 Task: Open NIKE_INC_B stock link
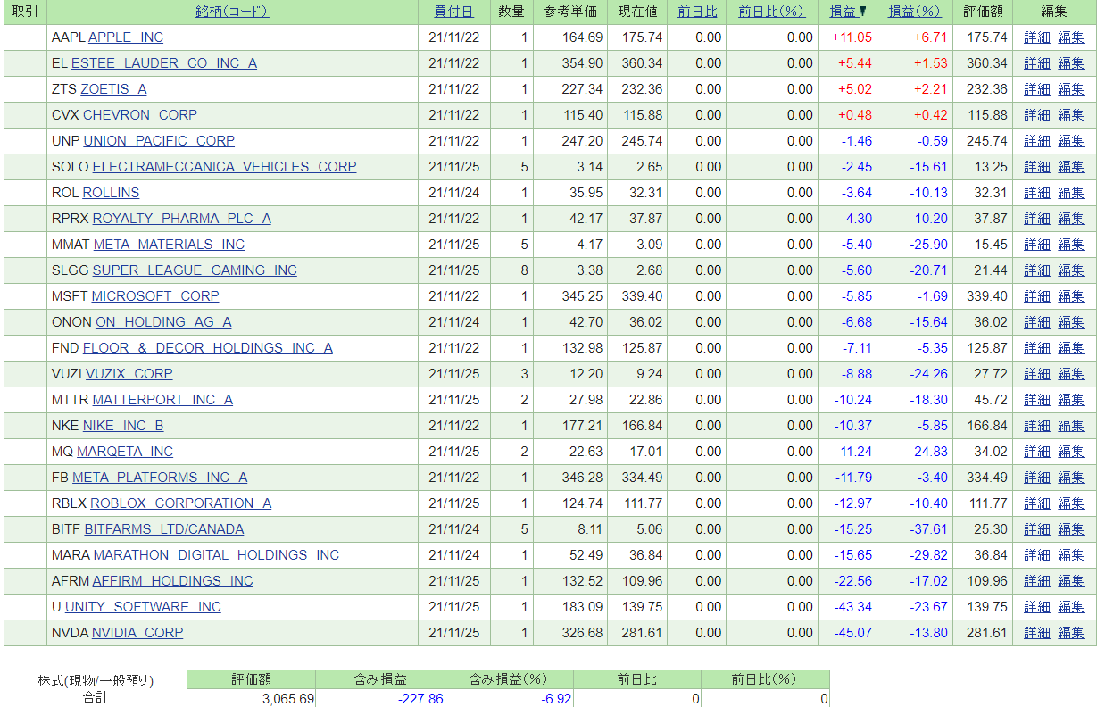point(123,426)
